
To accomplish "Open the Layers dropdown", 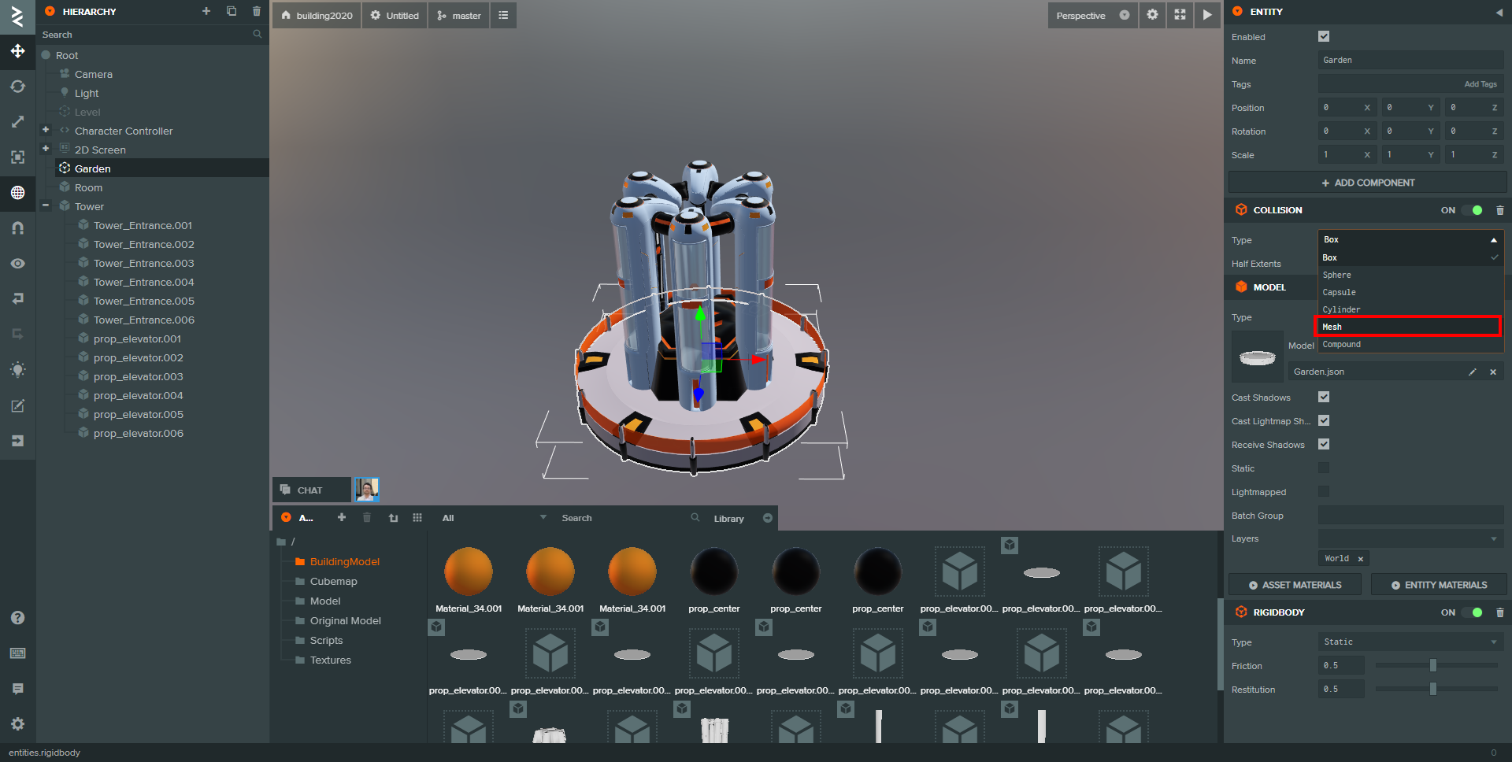I will pos(1410,538).
